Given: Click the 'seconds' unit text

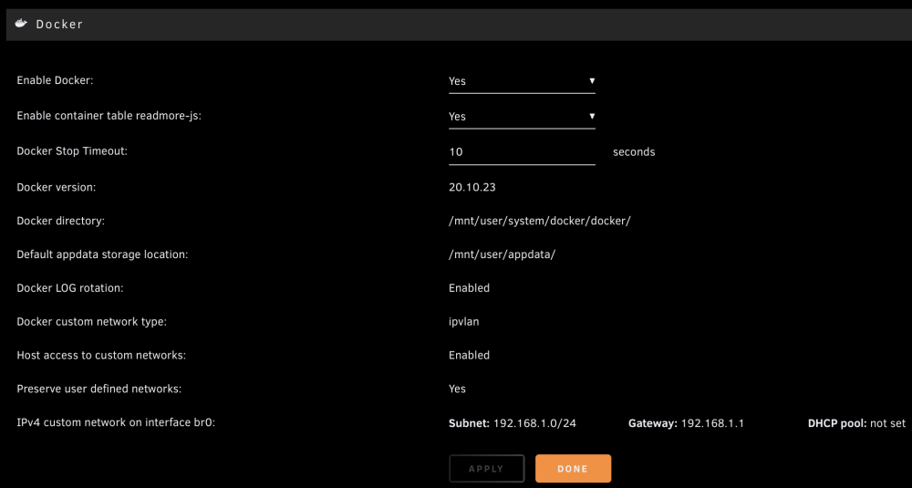Looking at the screenshot, I should (634, 152).
